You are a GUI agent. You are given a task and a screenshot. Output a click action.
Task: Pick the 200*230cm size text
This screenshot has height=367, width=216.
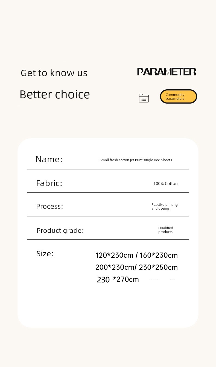115,267
